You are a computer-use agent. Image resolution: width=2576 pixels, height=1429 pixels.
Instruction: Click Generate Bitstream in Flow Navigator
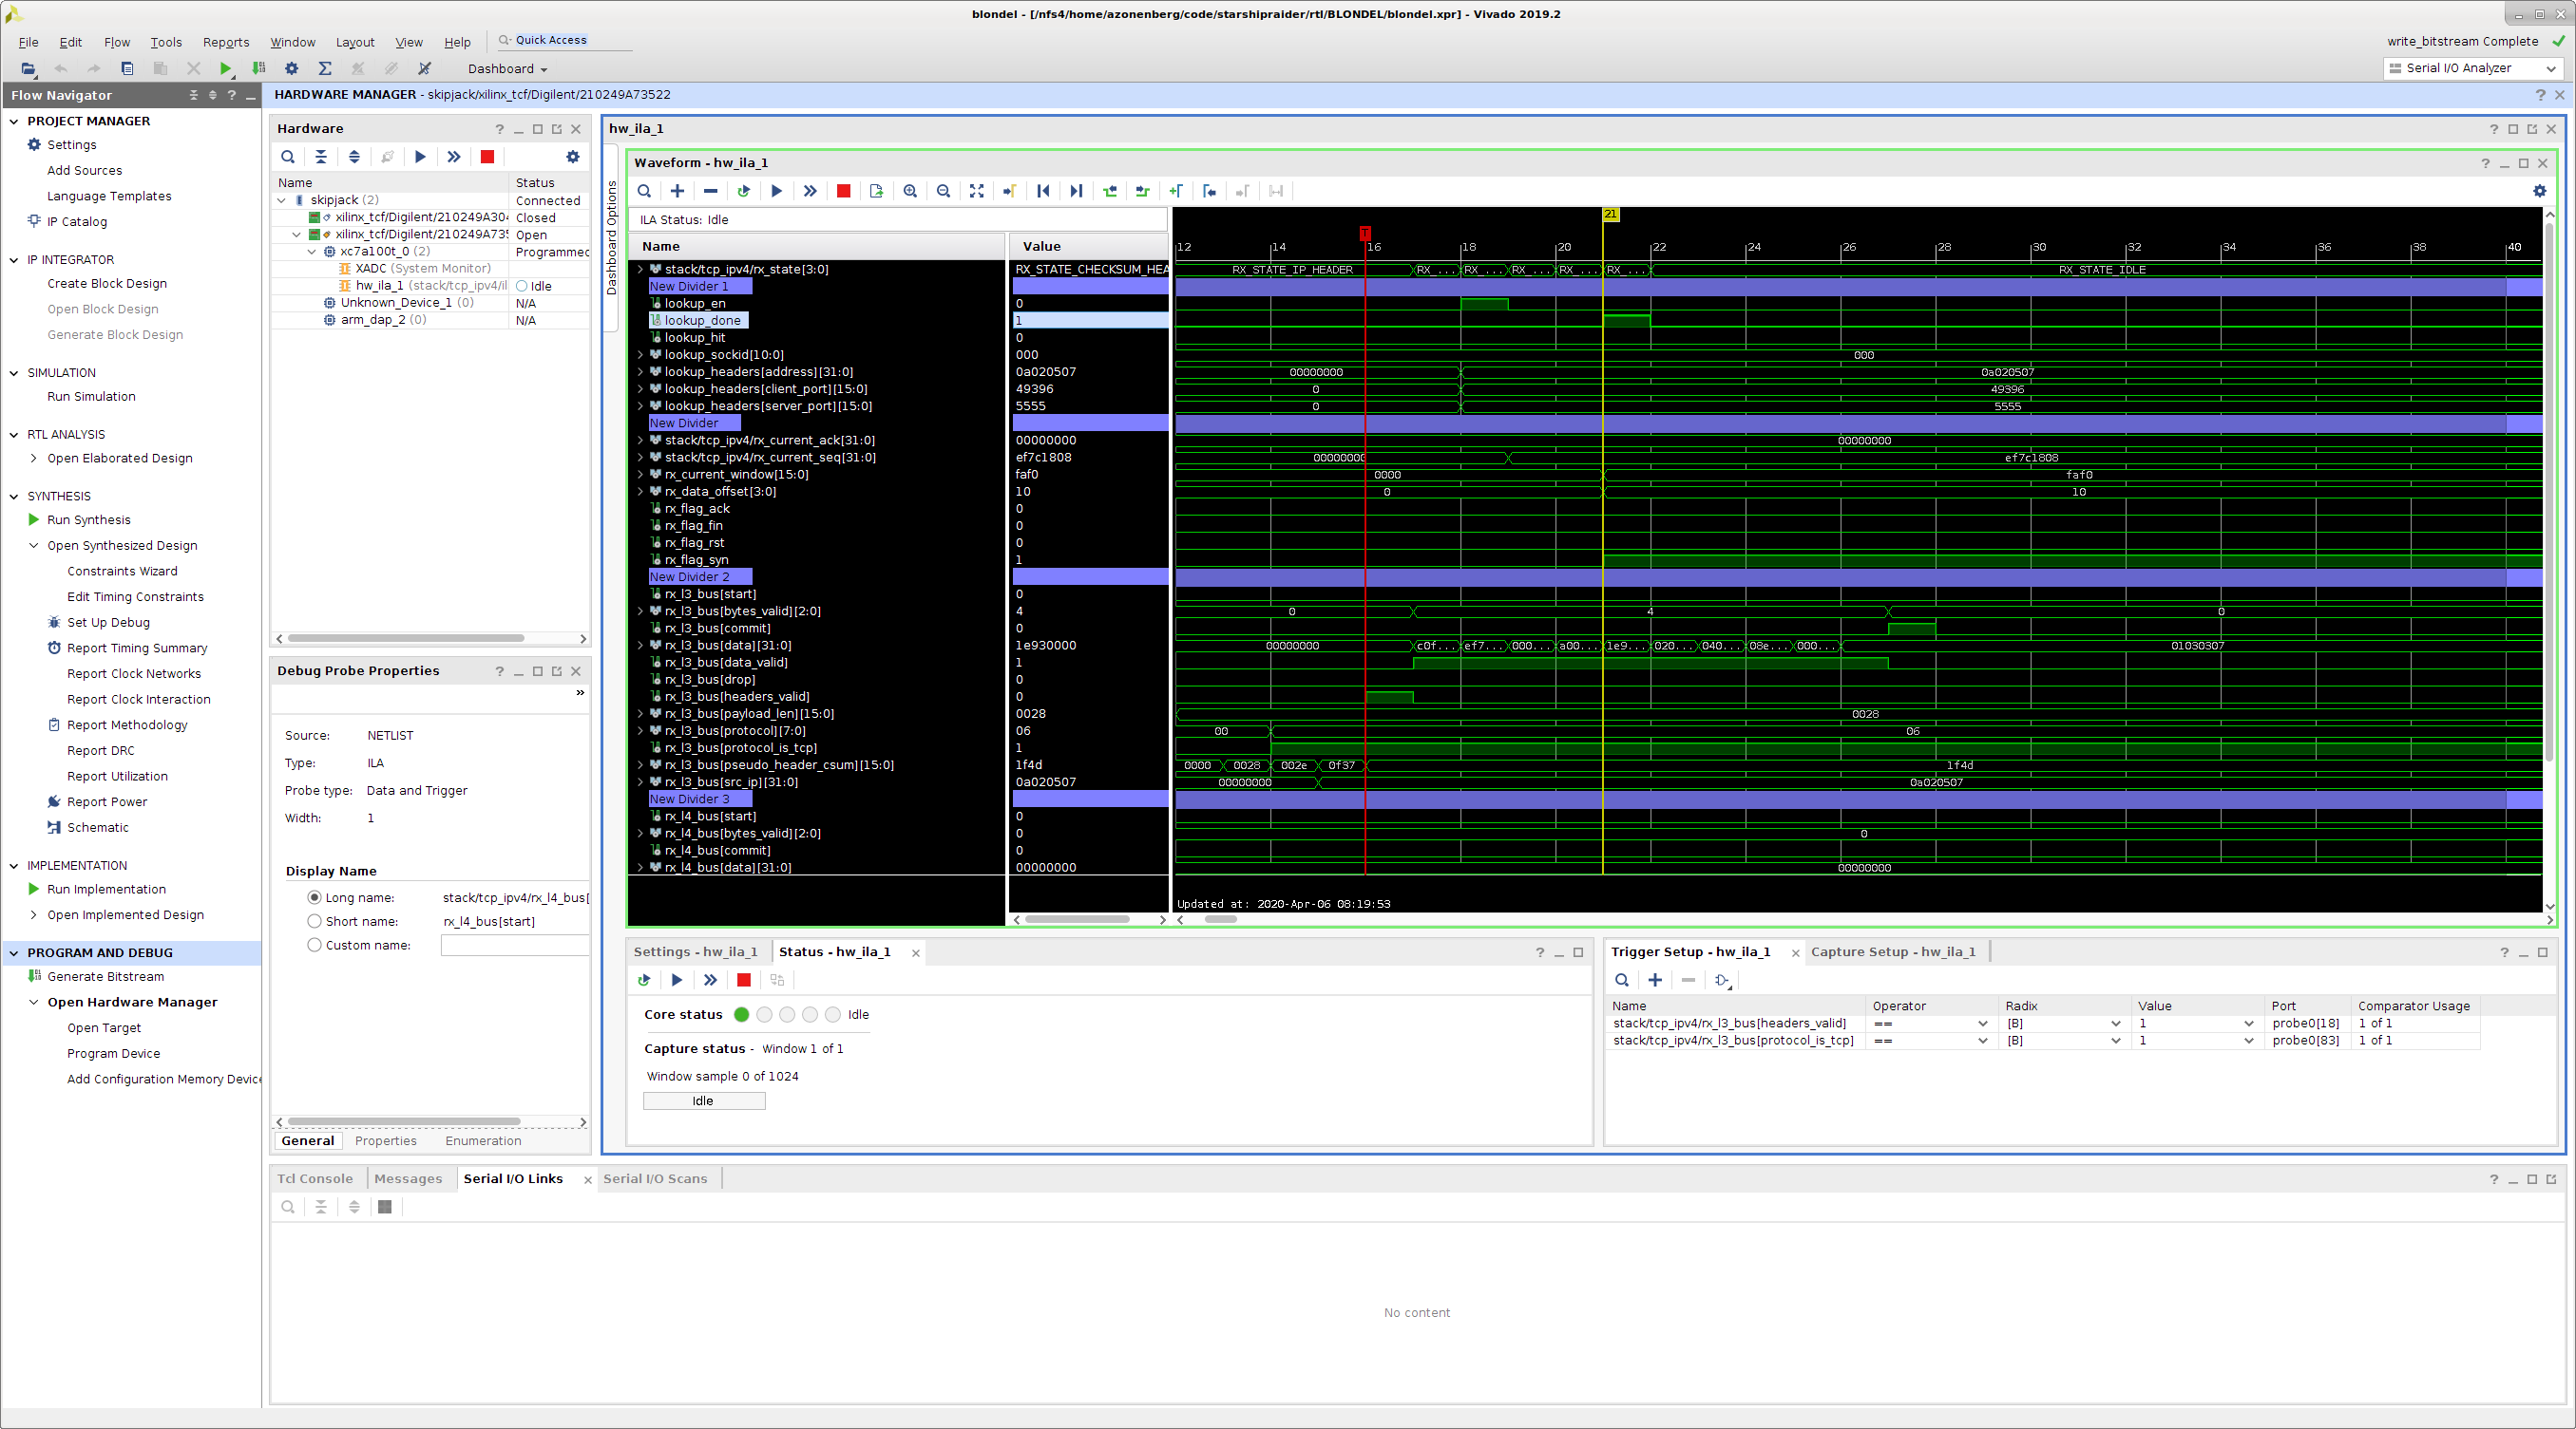coord(106,977)
